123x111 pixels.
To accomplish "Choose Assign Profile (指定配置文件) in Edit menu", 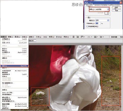I will click(14, 99).
